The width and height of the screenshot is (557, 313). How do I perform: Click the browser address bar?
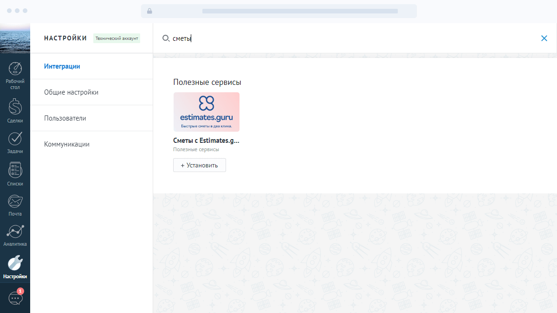pyautogui.click(x=278, y=11)
